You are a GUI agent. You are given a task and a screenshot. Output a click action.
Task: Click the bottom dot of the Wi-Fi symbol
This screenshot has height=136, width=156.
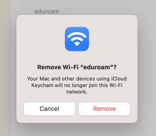pyautogui.click(x=77, y=44)
